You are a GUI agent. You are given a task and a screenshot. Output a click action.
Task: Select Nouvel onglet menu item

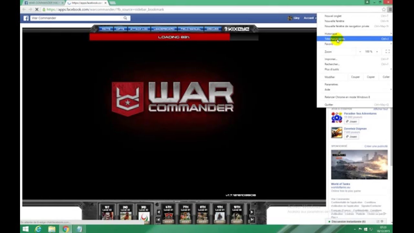point(354,16)
